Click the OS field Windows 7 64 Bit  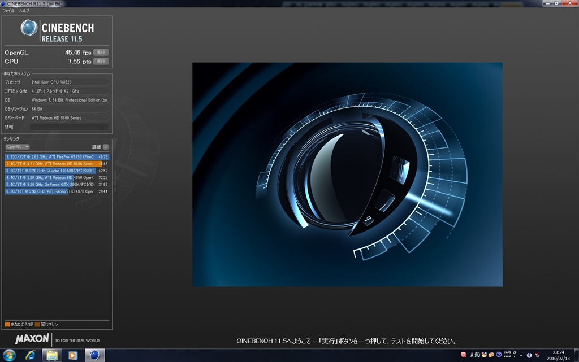69,100
